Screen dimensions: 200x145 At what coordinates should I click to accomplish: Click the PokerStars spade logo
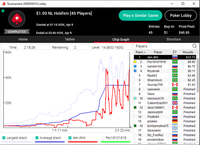(17, 19)
